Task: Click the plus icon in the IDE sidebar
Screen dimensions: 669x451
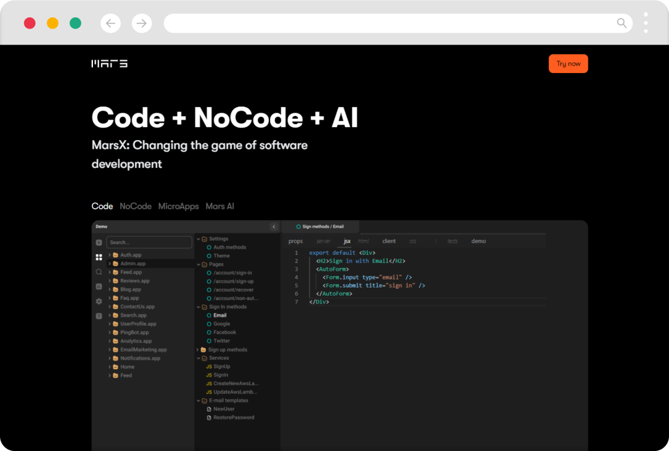Action: (99, 242)
